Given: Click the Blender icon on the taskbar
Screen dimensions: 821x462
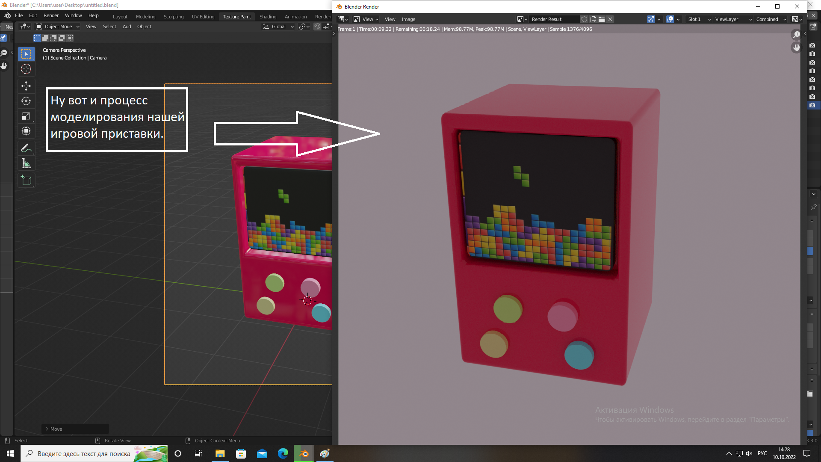Looking at the screenshot, I should 304,453.
